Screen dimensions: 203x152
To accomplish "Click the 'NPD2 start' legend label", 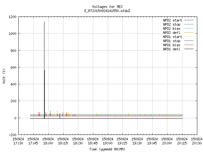I will click(173, 20).
